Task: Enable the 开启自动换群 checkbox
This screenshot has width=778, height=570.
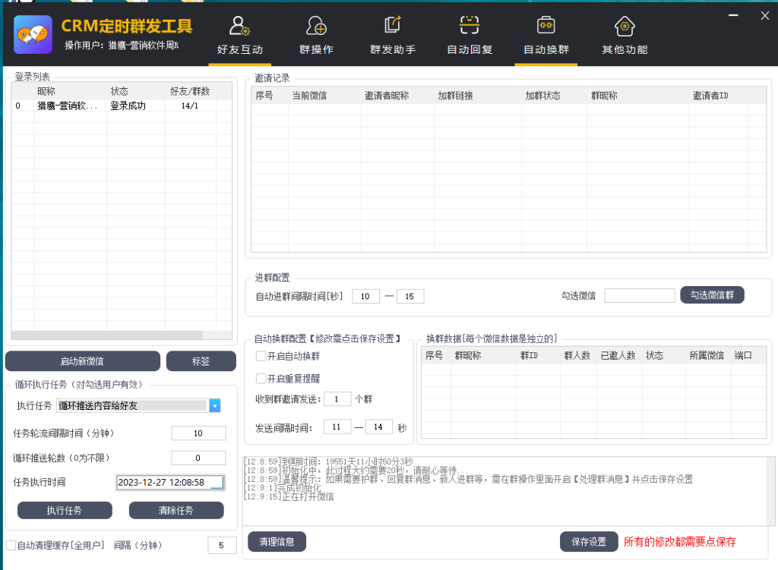Action: 261,356
